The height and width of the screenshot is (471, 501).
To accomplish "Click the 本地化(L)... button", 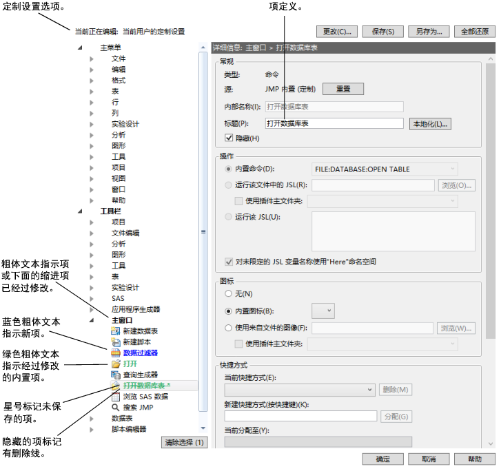I will click(x=431, y=124).
